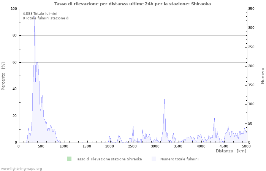This screenshot has height=171, width=266.
Task: Click the spike near 3200 km distance
Action: (164, 100)
